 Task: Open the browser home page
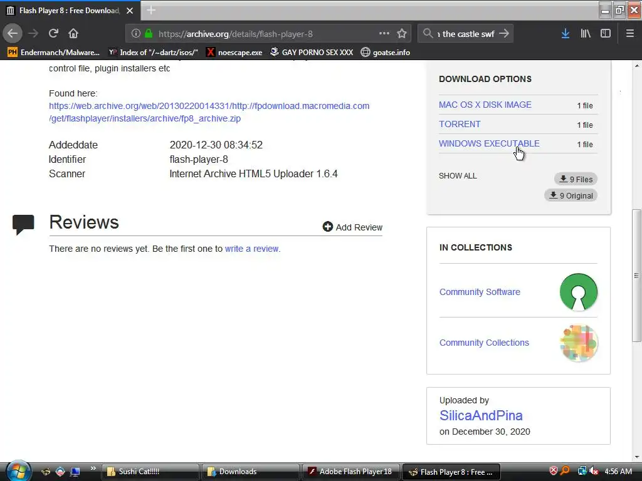tap(73, 34)
